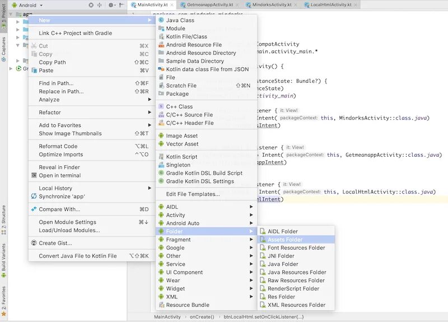Click the collapse all icon in project toolbar
The width and height of the screenshot is (448, 322).
(100, 5)
